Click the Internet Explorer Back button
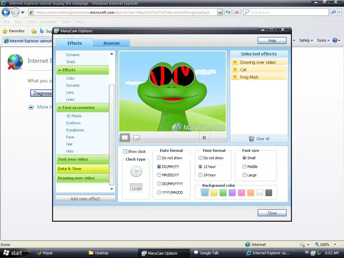Screen dimensions: 344x258 pyautogui.click(x=6, y=12)
